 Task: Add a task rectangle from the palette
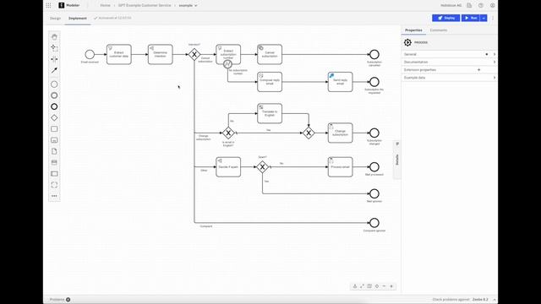coord(54,129)
